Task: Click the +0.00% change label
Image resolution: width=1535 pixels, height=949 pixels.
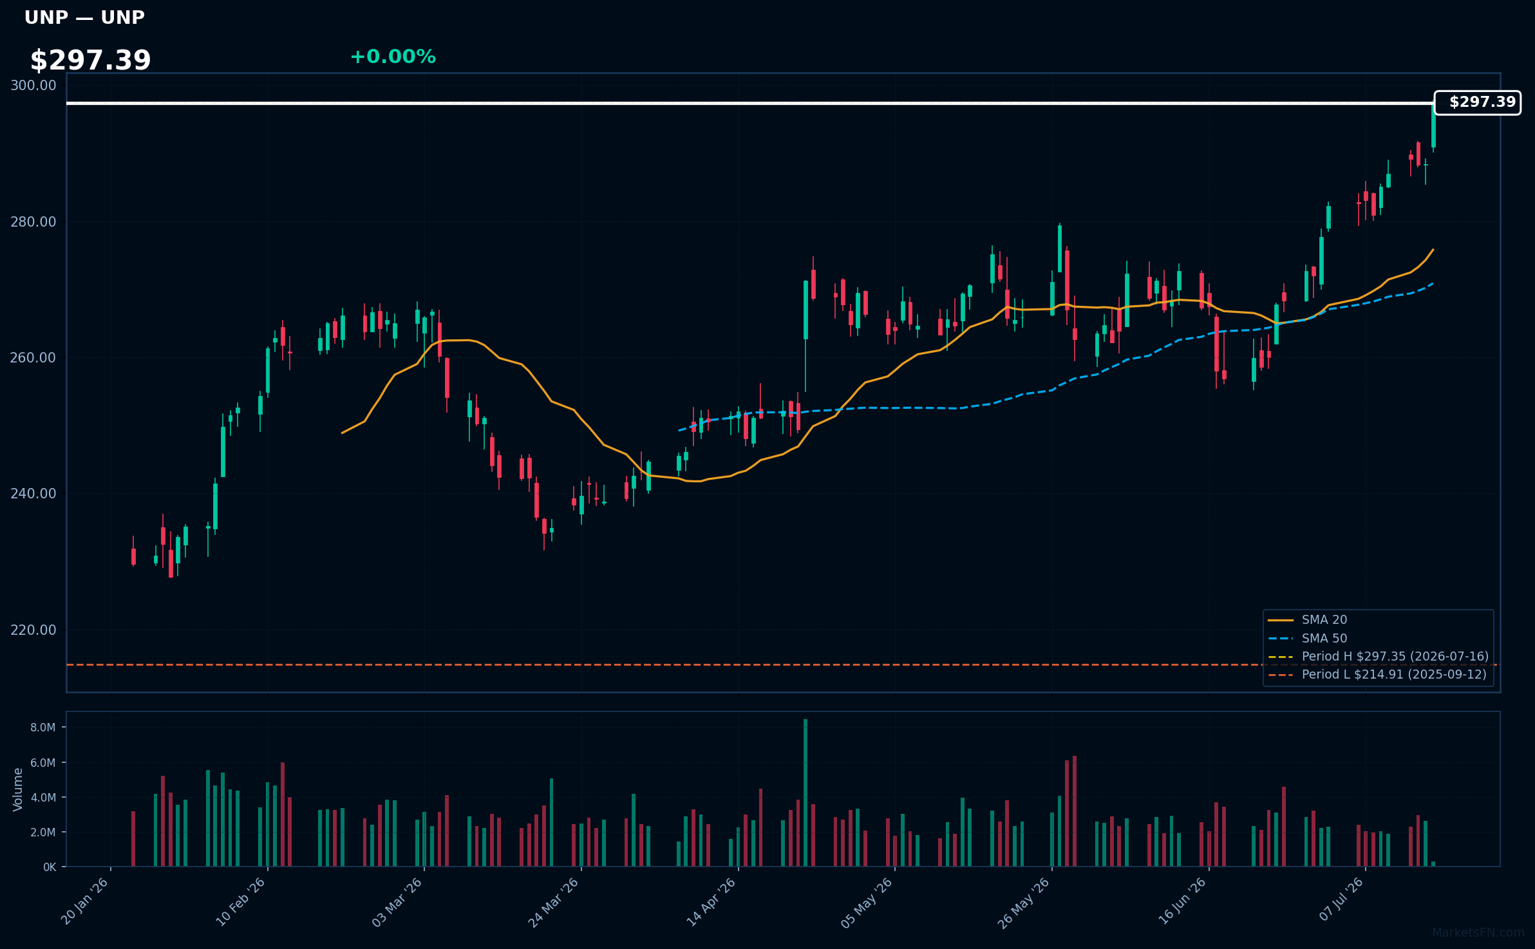Action: pyautogui.click(x=393, y=57)
